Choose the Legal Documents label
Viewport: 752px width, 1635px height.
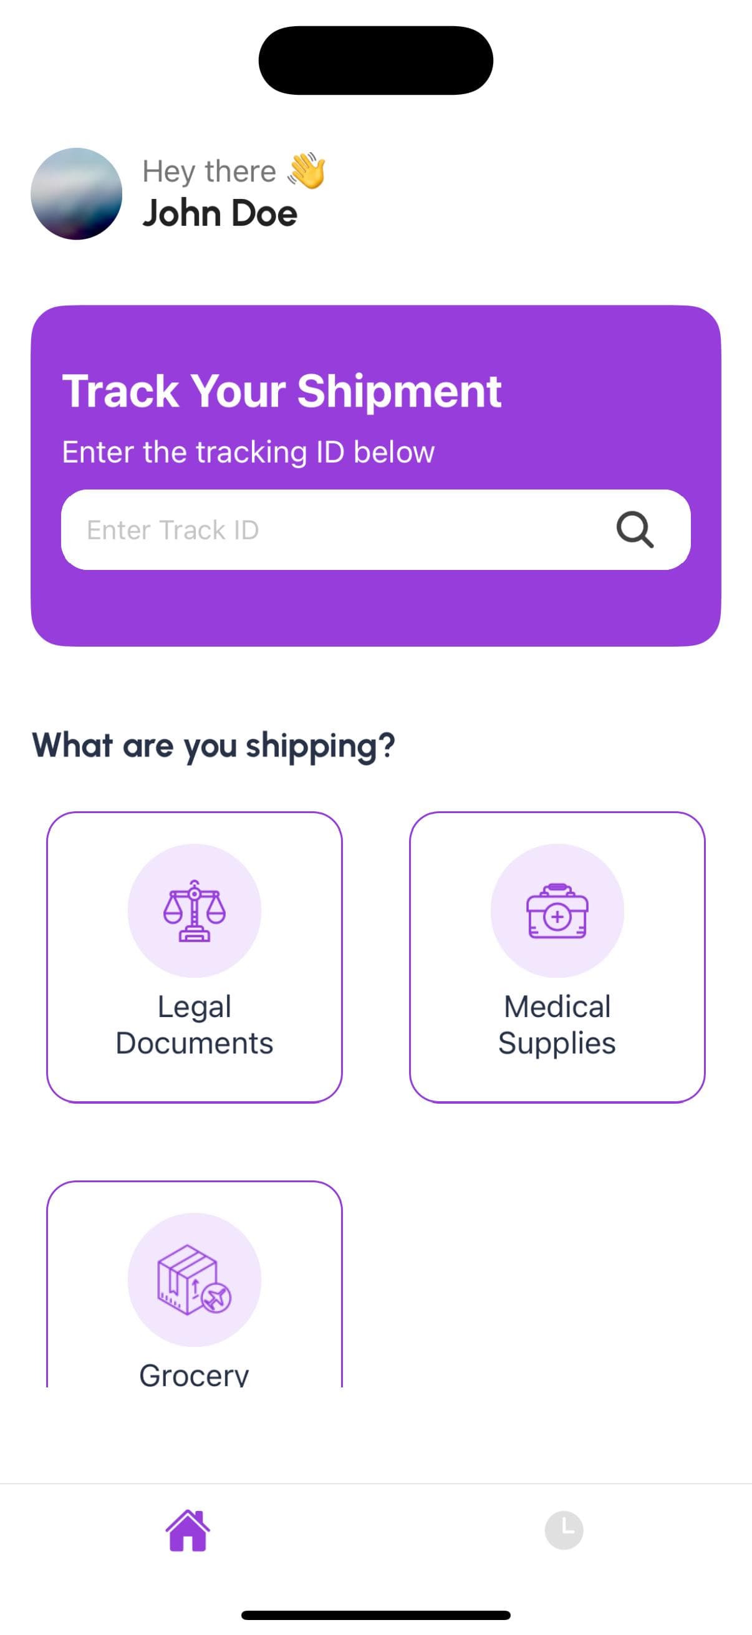click(194, 1025)
